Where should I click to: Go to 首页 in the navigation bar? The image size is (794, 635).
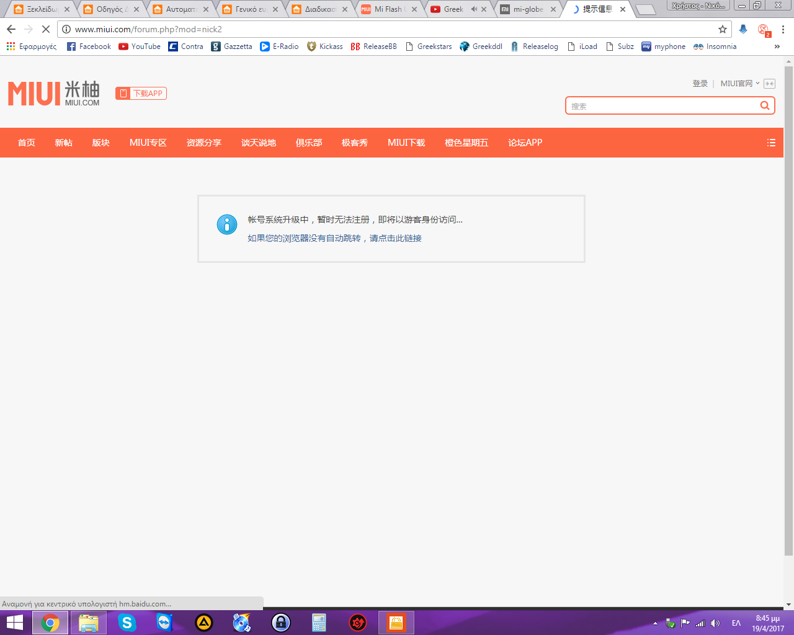coord(27,143)
